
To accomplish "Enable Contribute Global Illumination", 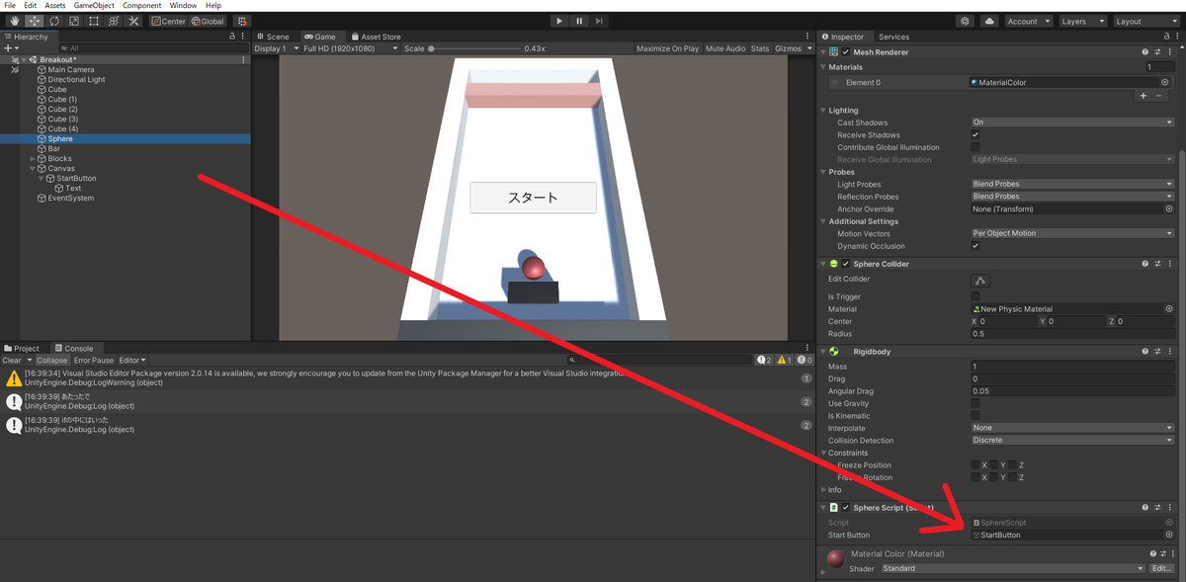I will 975,147.
